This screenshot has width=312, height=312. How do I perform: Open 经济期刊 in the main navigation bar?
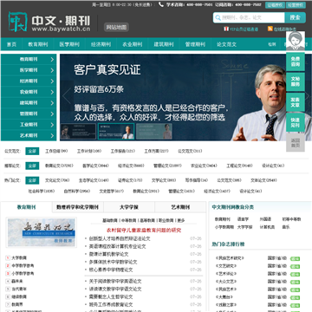pyautogui.click(x=101, y=44)
